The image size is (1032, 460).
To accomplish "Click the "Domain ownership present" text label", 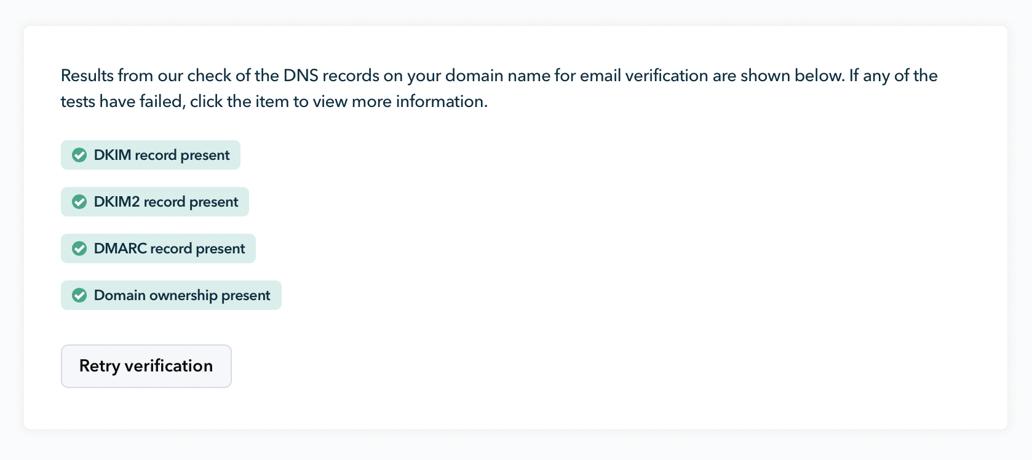I will pos(182,295).
